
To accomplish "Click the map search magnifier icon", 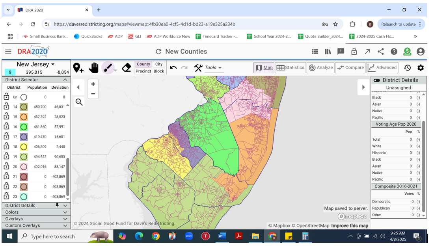I will 79,102.
